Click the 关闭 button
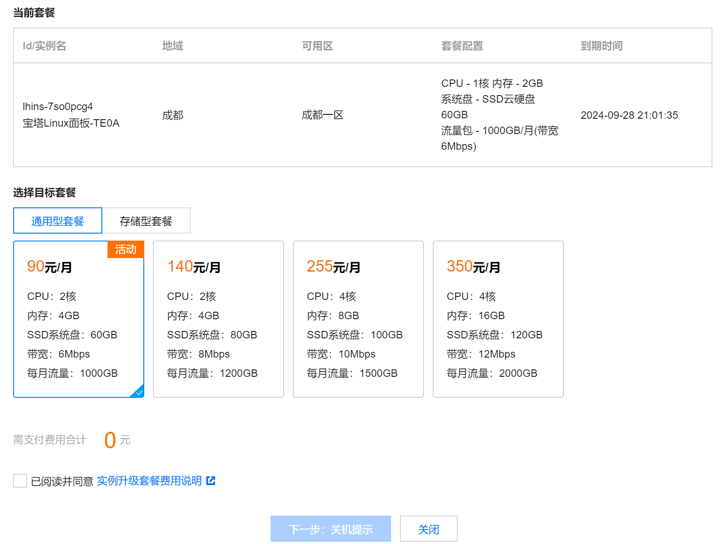Viewport: 726px width, 544px height. (x=428, y=529)
